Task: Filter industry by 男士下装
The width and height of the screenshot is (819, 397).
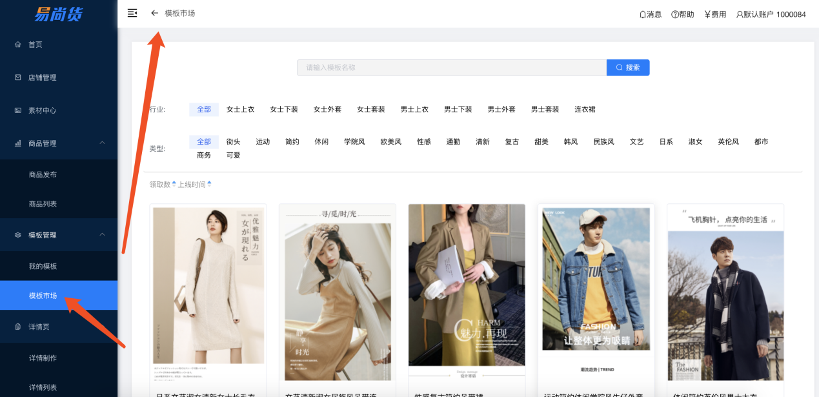Action: click(x=458, y=110)
